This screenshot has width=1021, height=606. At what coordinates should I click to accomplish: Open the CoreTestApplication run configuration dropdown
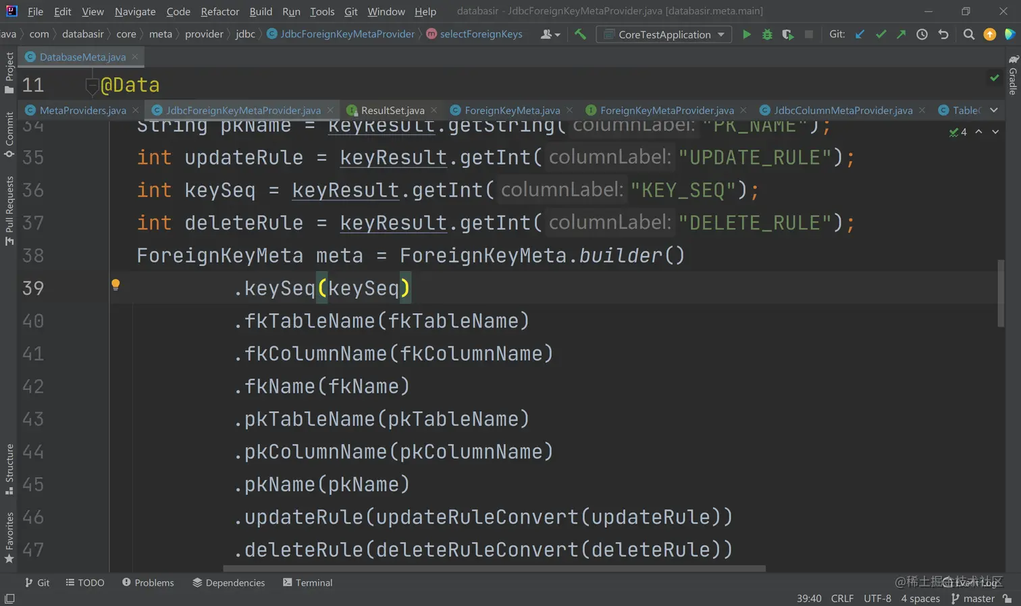tap(664, 34)
